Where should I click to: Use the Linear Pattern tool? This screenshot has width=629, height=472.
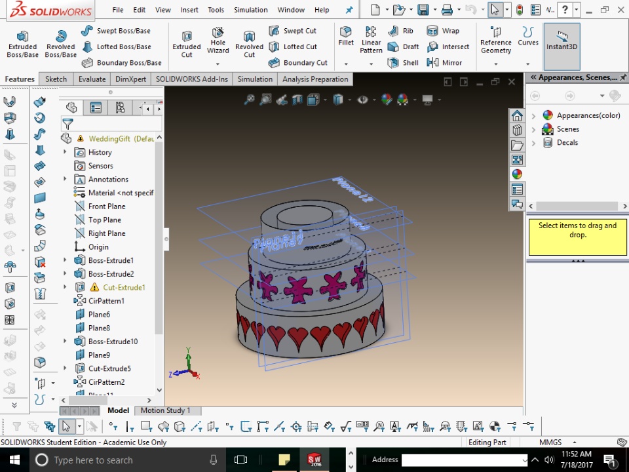pos(371,40)
